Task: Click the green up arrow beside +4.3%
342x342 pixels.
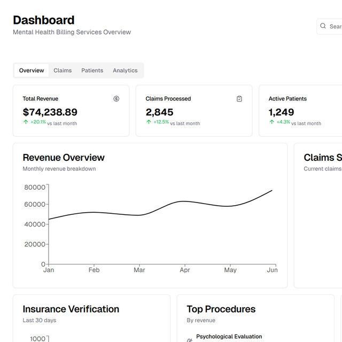Action: (271, 122)
